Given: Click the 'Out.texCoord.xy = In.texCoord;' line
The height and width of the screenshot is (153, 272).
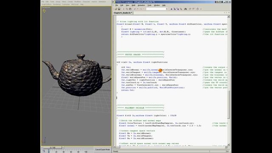Looking at the screenshot, I should click(139, 82).
